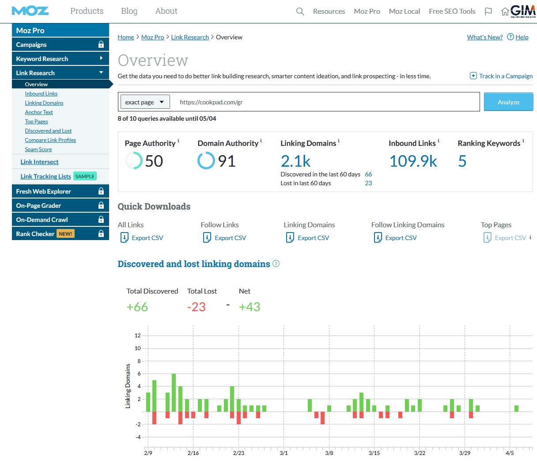Click the Help question mark icon
This screenshot has height=462, width=537.
510,37
